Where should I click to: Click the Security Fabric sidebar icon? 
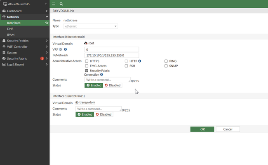(x=4, y=58)
